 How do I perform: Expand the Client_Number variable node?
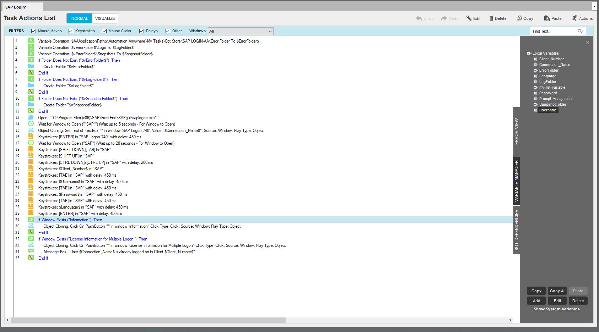(535, 59)
